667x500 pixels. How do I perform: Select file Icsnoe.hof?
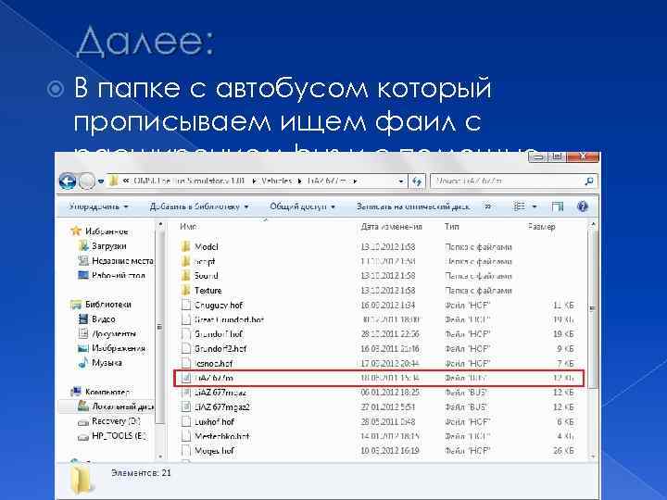214,363
